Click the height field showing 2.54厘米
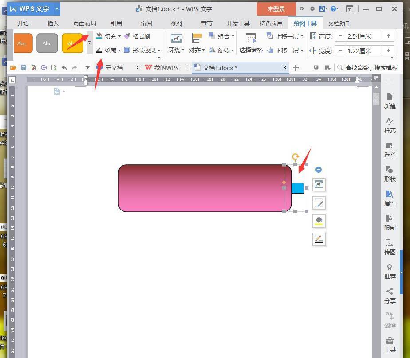410x358 pixels. click(364, 36)
